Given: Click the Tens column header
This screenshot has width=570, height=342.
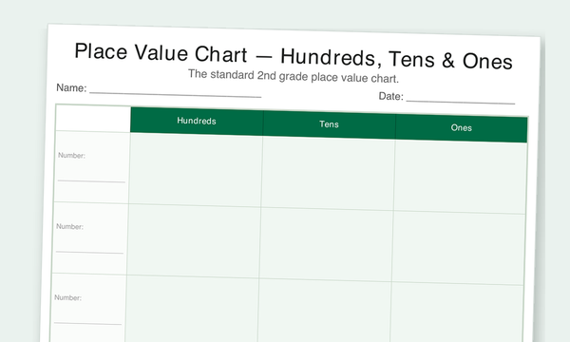Looking at the screenshot, I should coord(330,124).
